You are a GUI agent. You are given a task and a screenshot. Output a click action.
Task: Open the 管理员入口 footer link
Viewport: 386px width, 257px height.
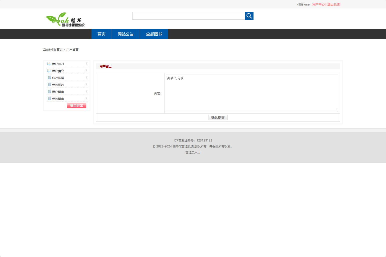tap(193, 152)
